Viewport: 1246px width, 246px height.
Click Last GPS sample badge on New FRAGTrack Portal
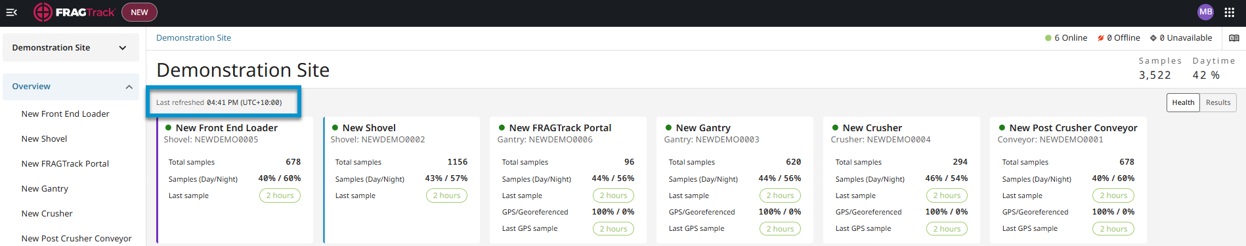point(614,229)
